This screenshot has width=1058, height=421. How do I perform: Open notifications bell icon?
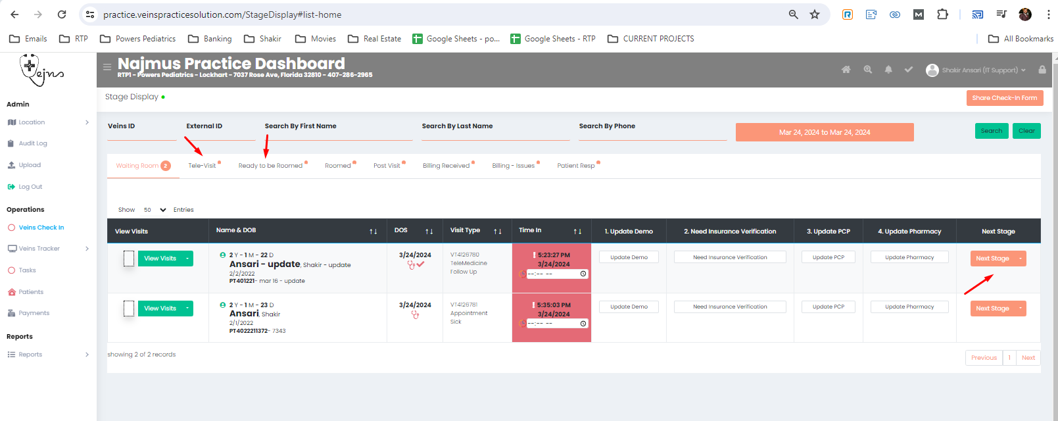coord(888,70)
